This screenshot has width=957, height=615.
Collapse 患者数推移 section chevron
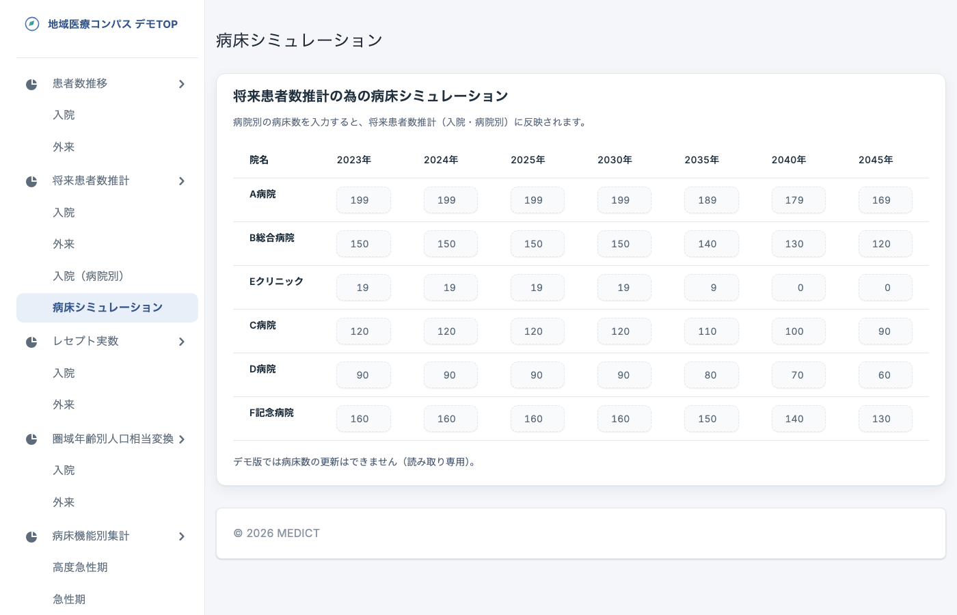(x=182, y=84)
